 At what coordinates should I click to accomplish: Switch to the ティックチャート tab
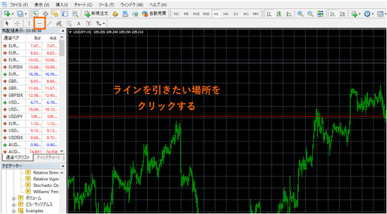(x=48, y=157)
